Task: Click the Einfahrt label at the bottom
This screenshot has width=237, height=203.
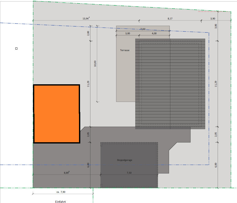Action: point(61,201)
